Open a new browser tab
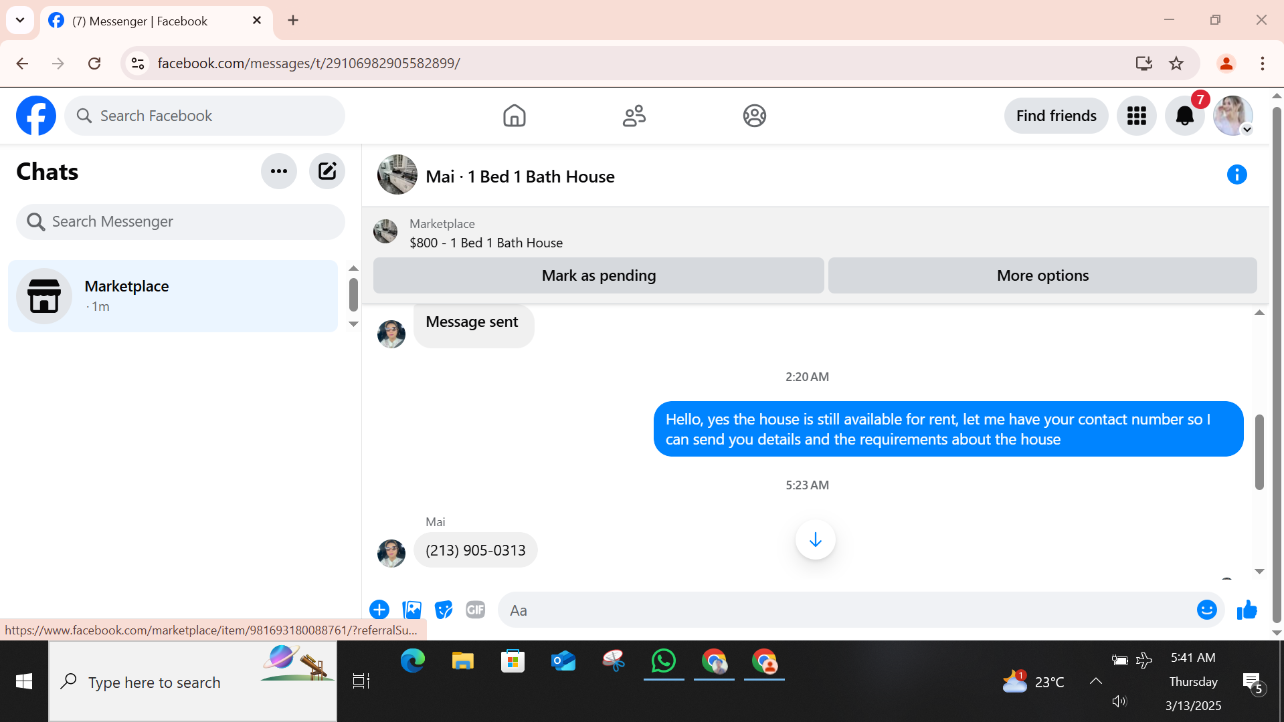 tap(292, 20)
